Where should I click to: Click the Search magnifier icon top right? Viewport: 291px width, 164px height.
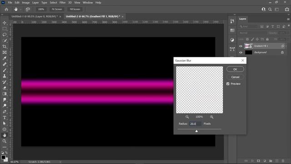tap(270, 9)
